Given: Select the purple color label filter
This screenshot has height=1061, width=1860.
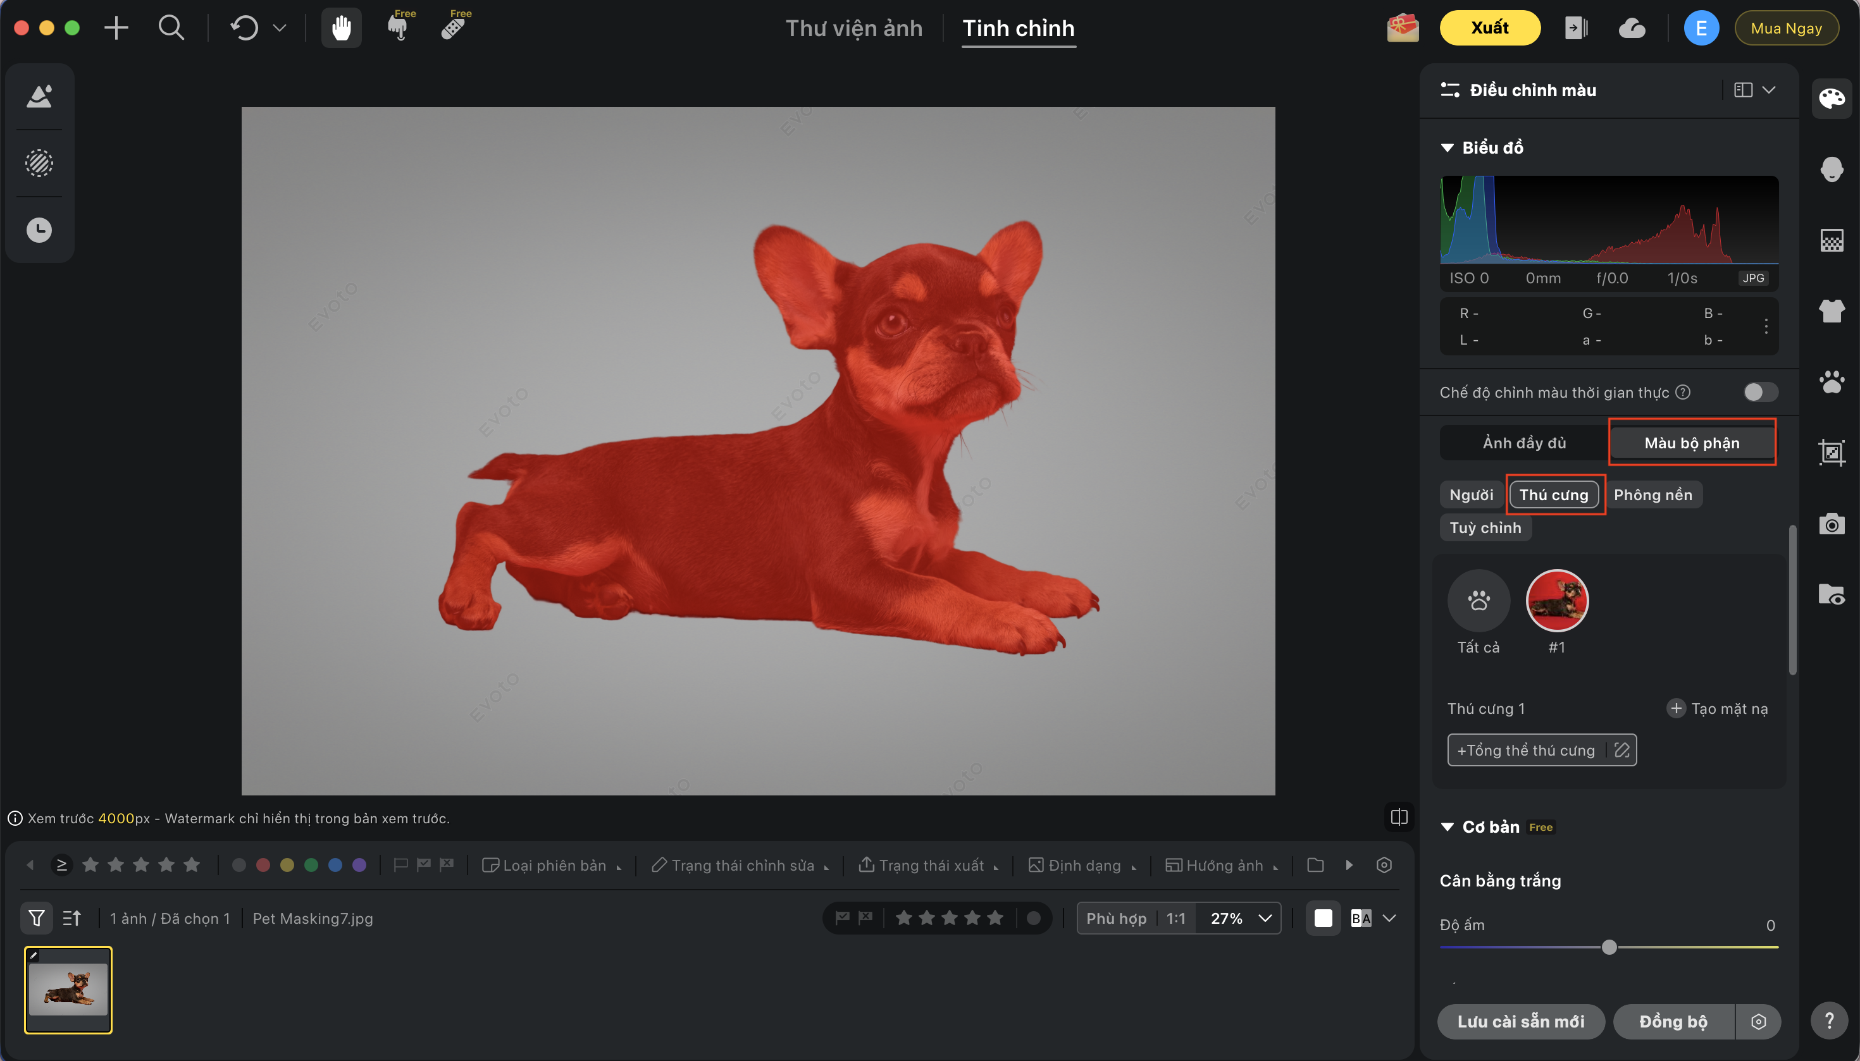Looking at the screenshot, I should click(x=359, y=865).
